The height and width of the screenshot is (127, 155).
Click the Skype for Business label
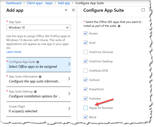coord(101,108)
